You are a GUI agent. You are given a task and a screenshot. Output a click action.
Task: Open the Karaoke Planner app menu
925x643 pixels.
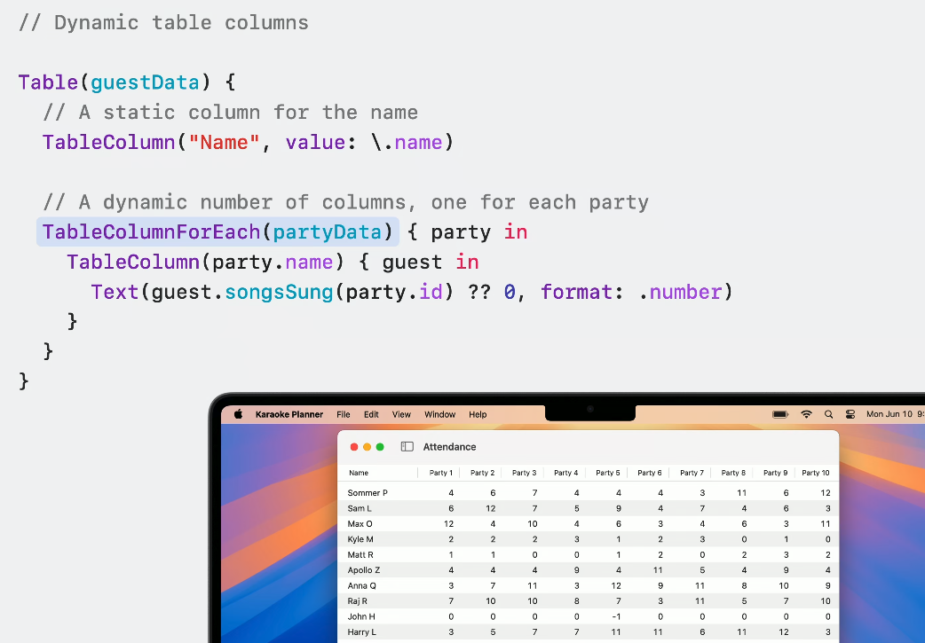[x=289, y=414]
